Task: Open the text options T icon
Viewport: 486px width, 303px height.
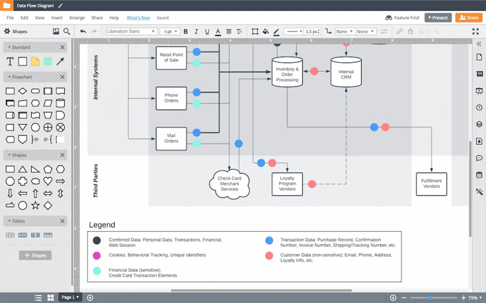Action: tap(239, 31)
